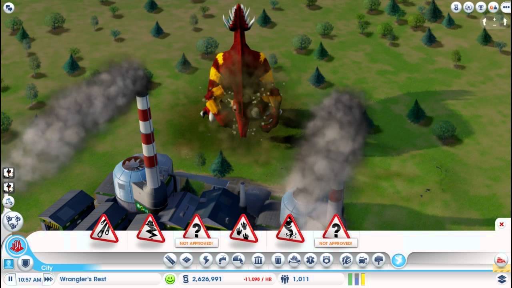Trigger the Meteor Strike disaster

[104, 228]
